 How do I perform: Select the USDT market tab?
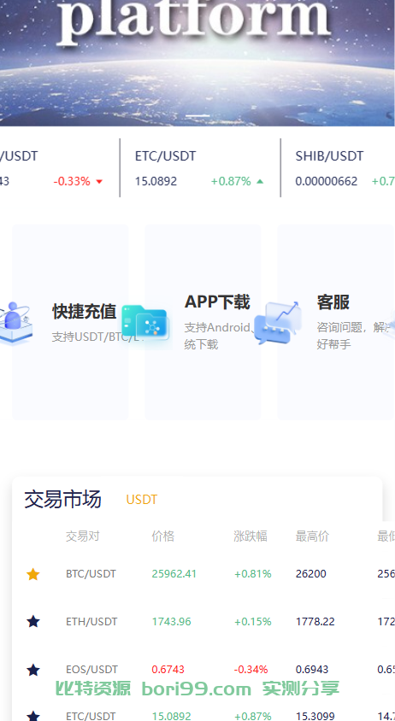pyautogui.click(x=142, y=500)
